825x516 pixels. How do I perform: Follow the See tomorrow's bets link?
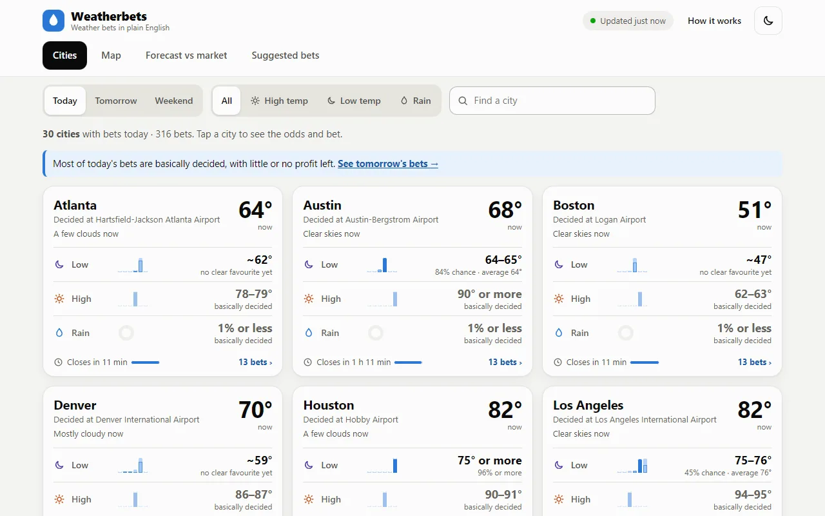point(388,164)
